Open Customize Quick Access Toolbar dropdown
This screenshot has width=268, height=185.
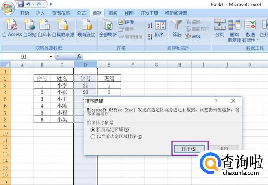point(51,4)
